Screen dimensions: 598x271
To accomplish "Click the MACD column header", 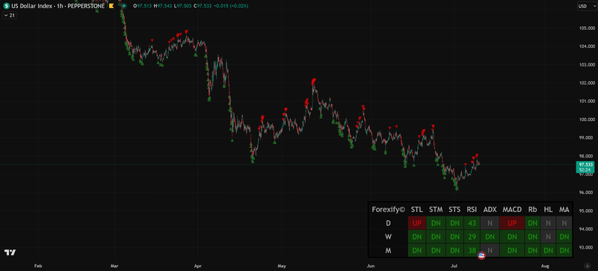I will (512, 209).
